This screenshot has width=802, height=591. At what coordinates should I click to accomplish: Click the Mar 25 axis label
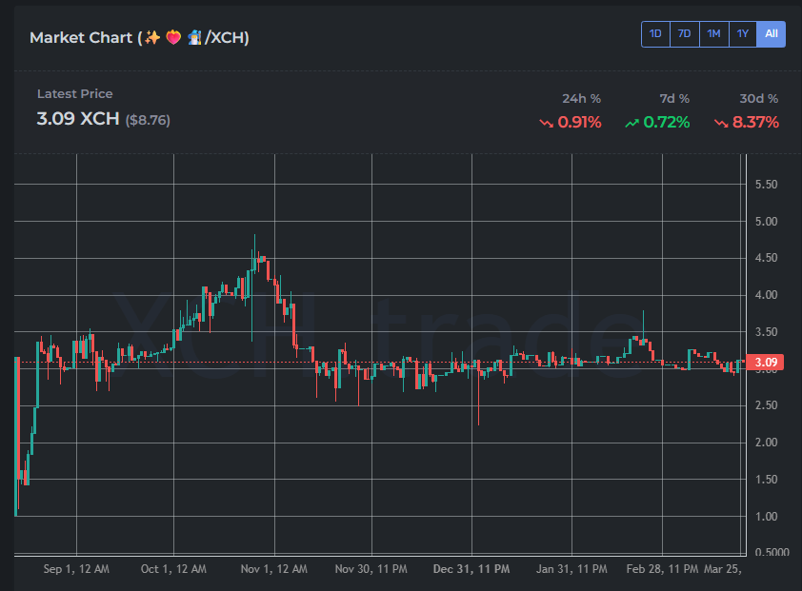(723, 569)
